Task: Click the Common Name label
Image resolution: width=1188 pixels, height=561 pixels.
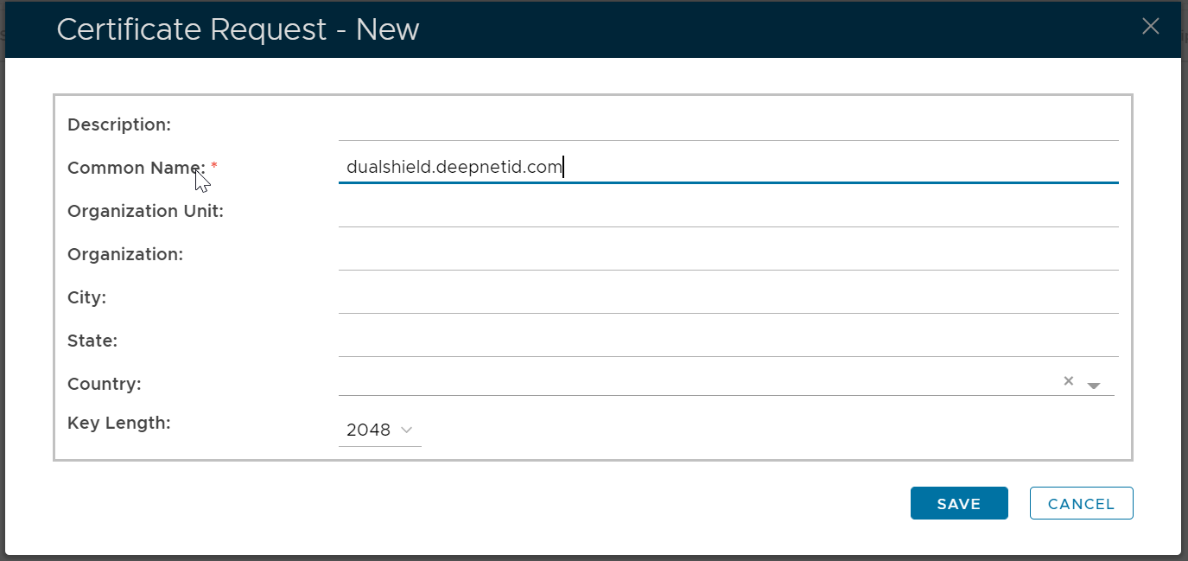Action: (136, 168)
